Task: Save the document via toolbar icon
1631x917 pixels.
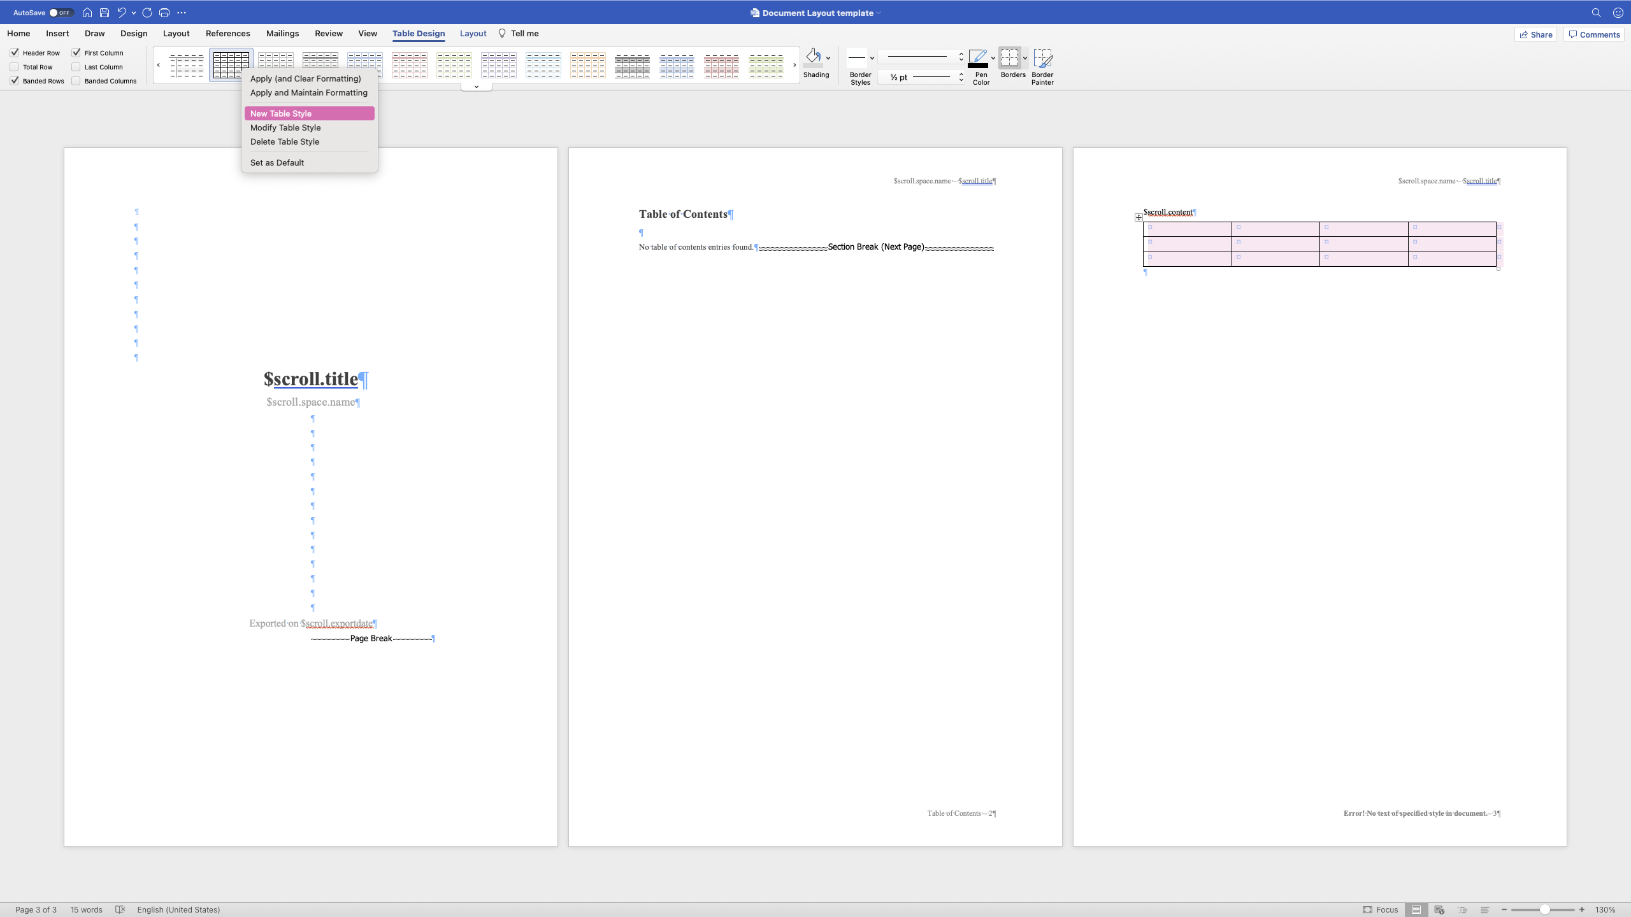Action: pyautogui.click(x=104, y=12)
